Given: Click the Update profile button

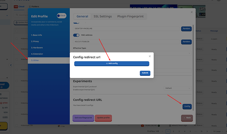Looking at the screenshot, I should (x=103, y=118).
